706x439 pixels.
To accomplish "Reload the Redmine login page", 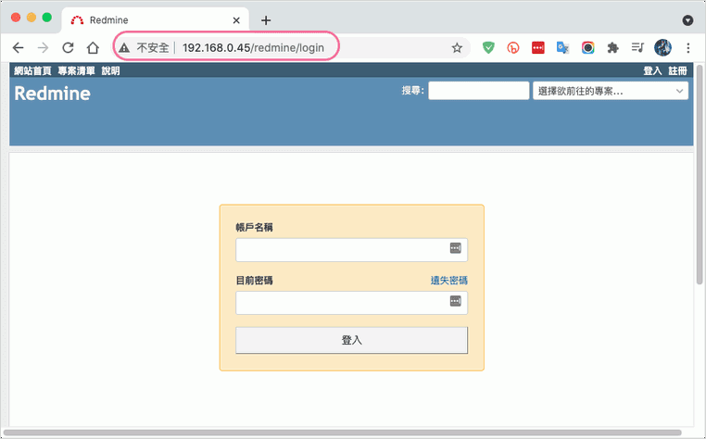I will pos(68,48).
